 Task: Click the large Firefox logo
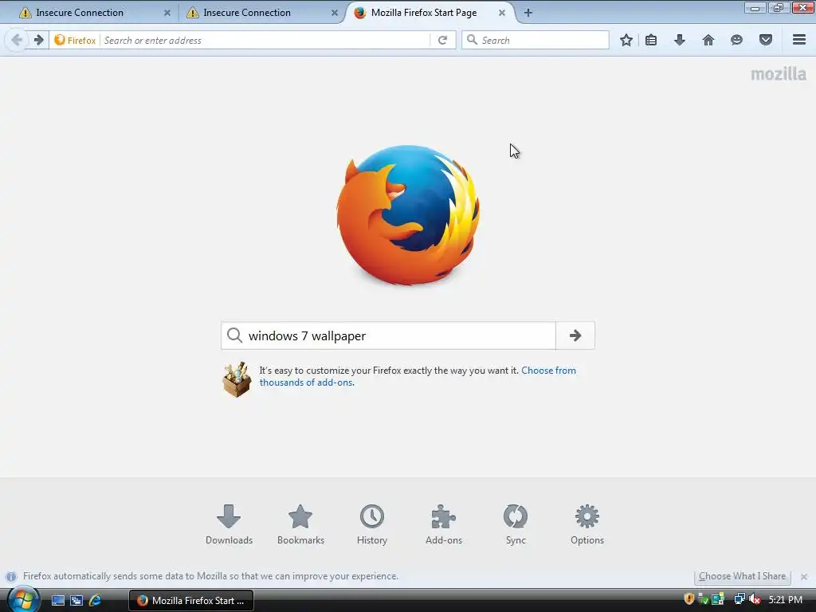click(x=407, y=215)
